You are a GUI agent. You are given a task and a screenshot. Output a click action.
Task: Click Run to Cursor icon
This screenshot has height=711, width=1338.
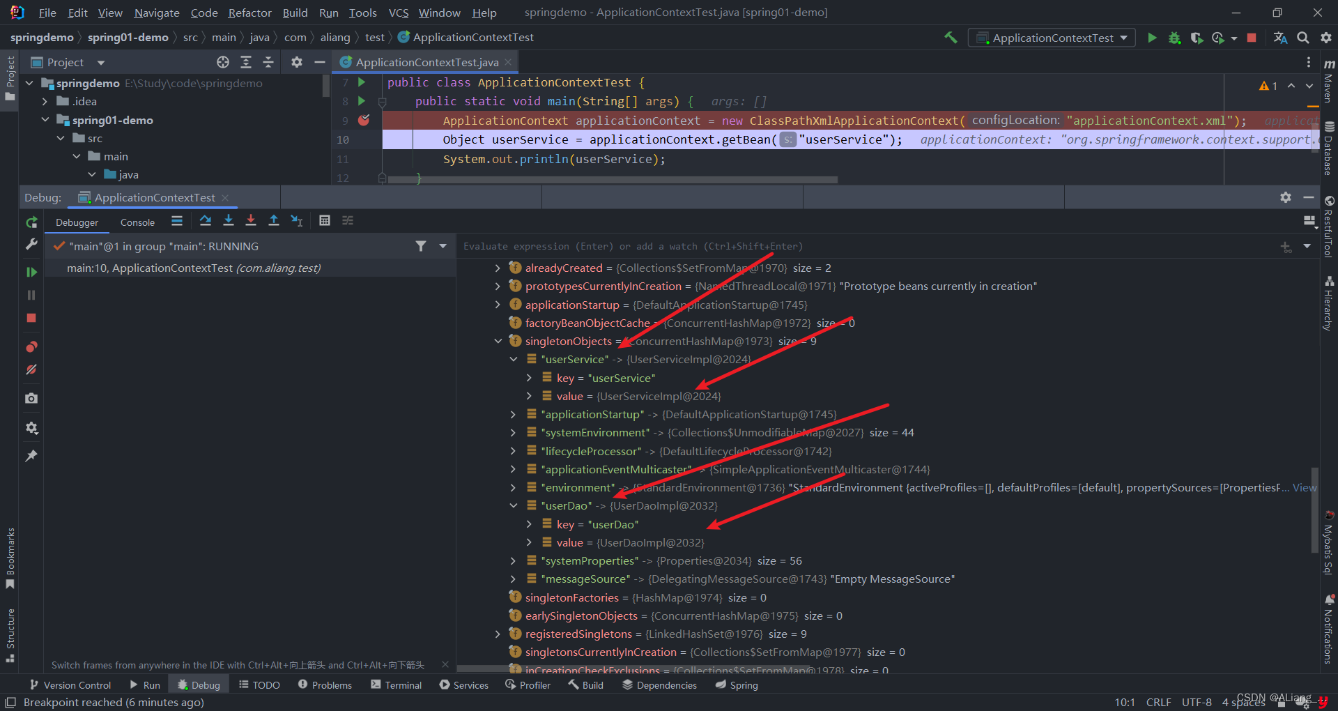click(x=297, y=220)
